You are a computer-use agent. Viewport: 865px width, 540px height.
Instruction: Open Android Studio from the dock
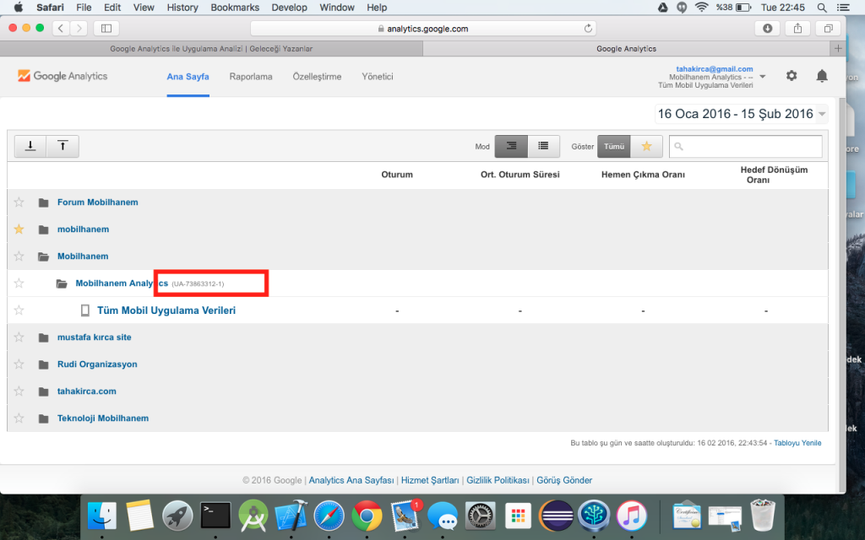tap(253, 516)
